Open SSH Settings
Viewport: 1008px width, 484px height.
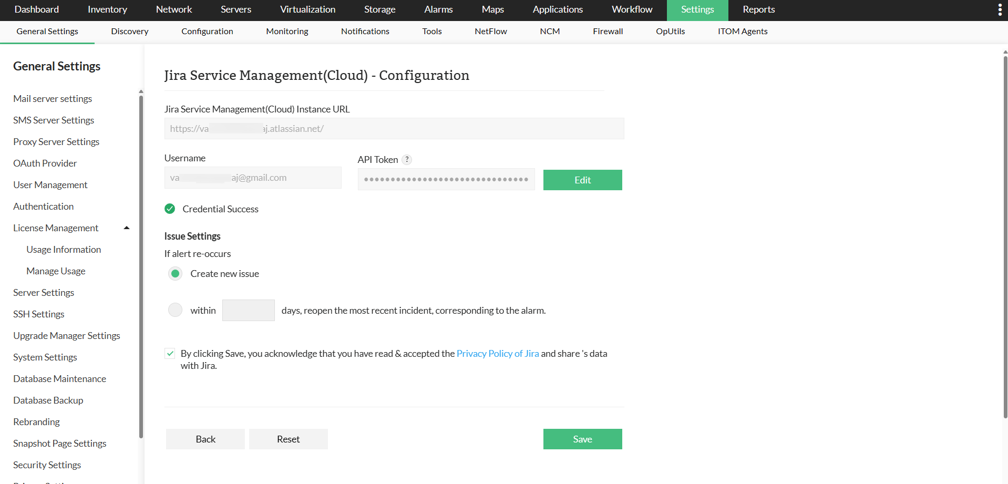39,314
